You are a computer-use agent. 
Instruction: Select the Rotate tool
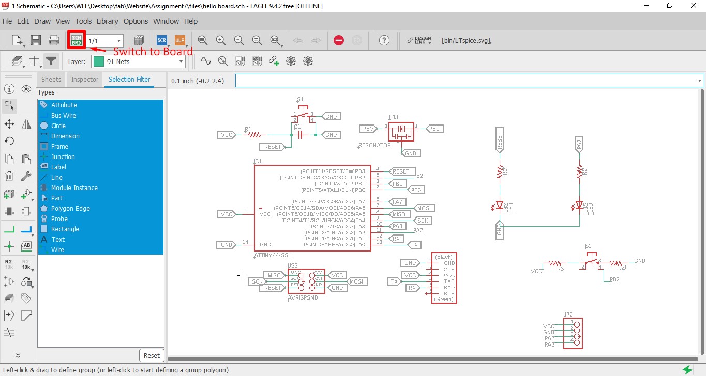9,141
